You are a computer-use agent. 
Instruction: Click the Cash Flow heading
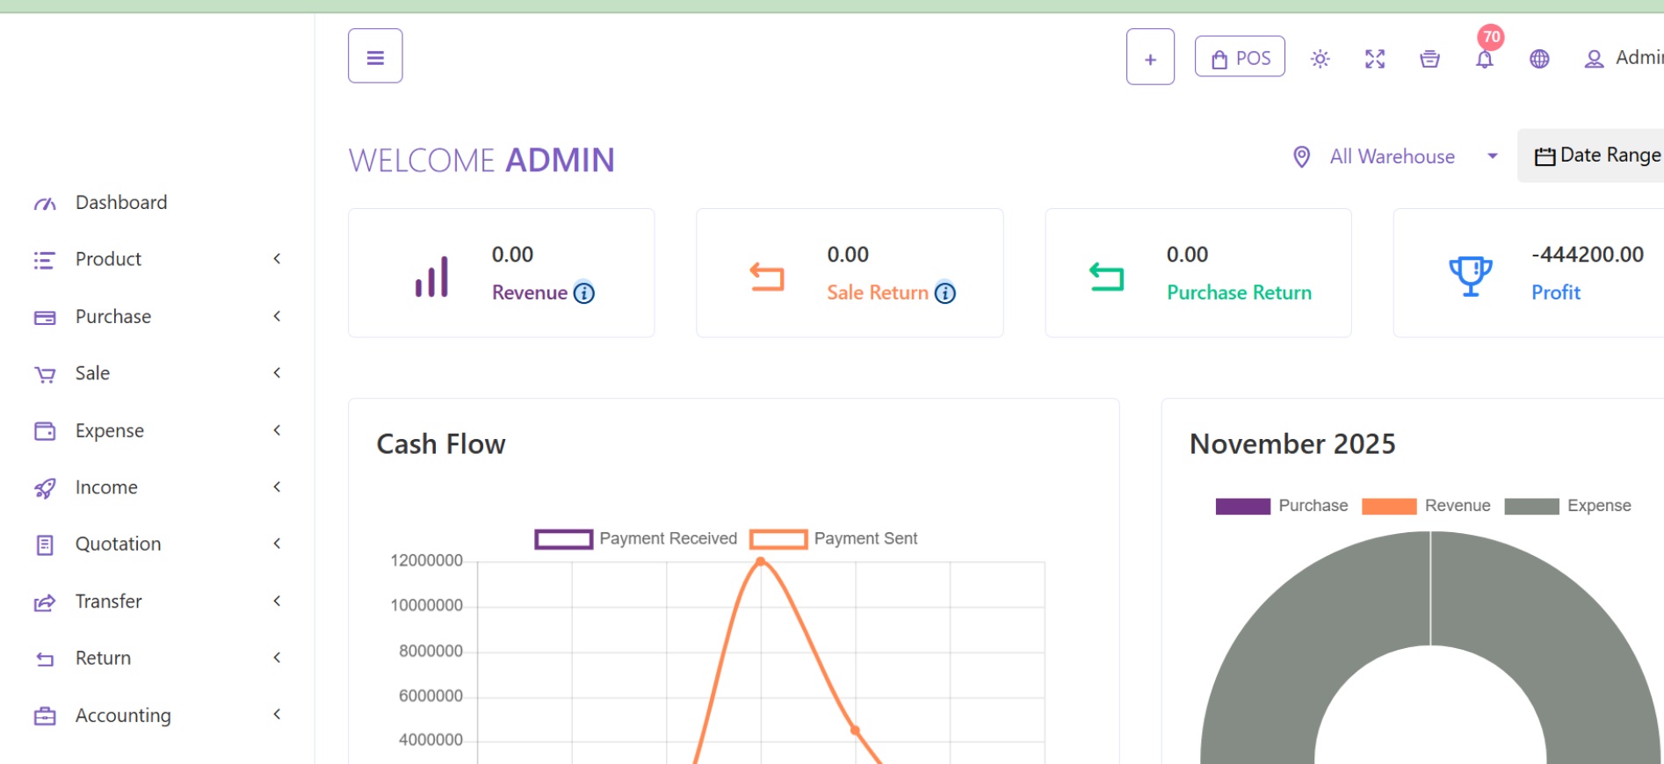441,444
